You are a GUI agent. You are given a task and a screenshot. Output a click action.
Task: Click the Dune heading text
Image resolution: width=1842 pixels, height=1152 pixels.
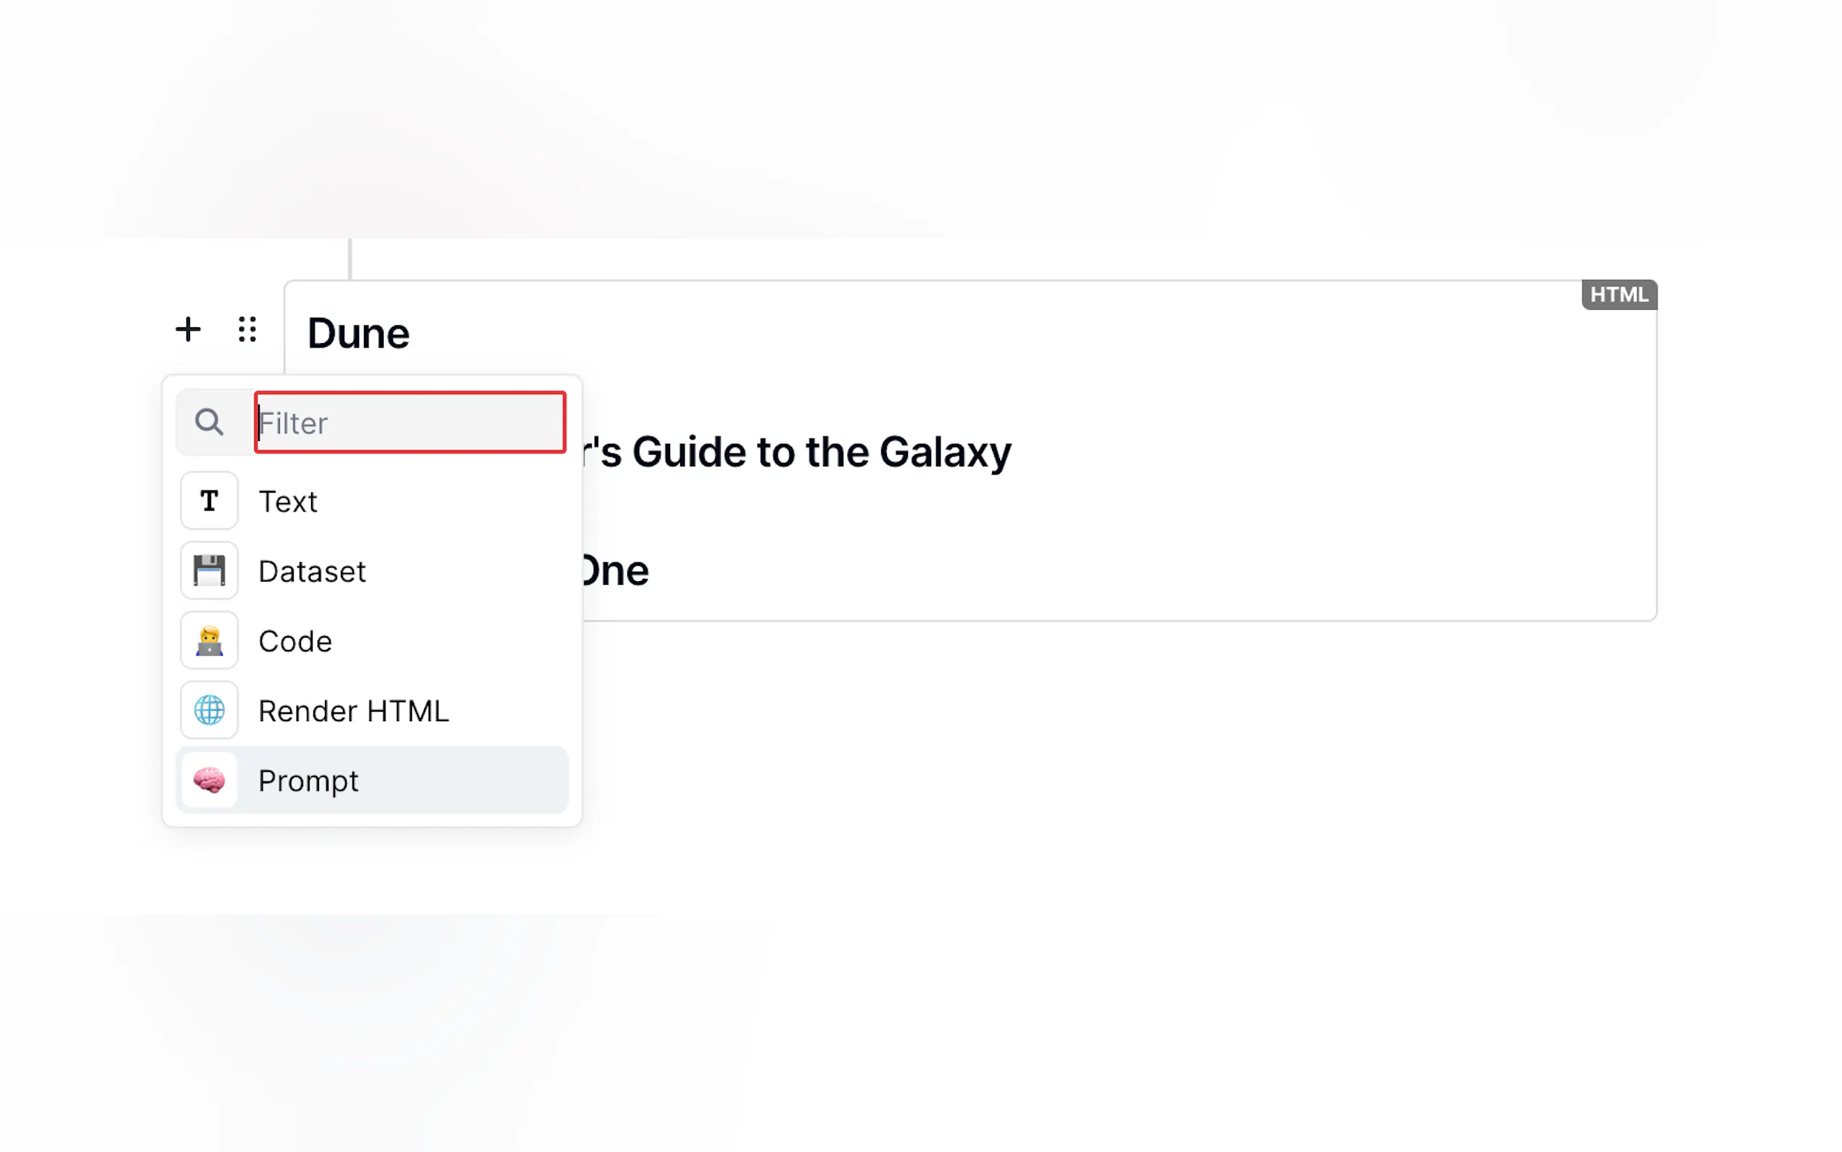359,334
